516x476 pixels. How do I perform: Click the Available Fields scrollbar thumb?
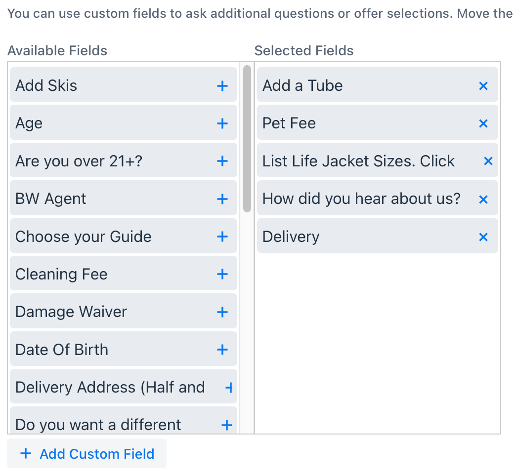(247, 139)
